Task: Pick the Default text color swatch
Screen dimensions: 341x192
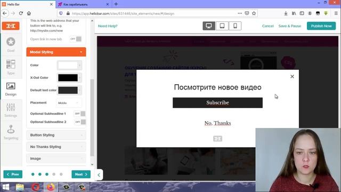Action: tap(68, 90)
